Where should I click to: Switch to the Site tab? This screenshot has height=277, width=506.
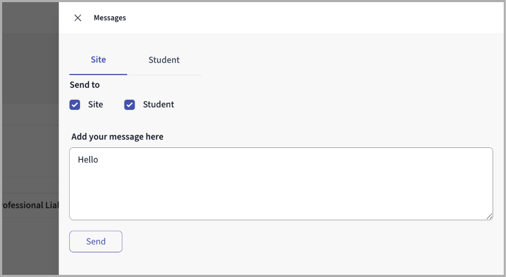click(x=98, y=59)
